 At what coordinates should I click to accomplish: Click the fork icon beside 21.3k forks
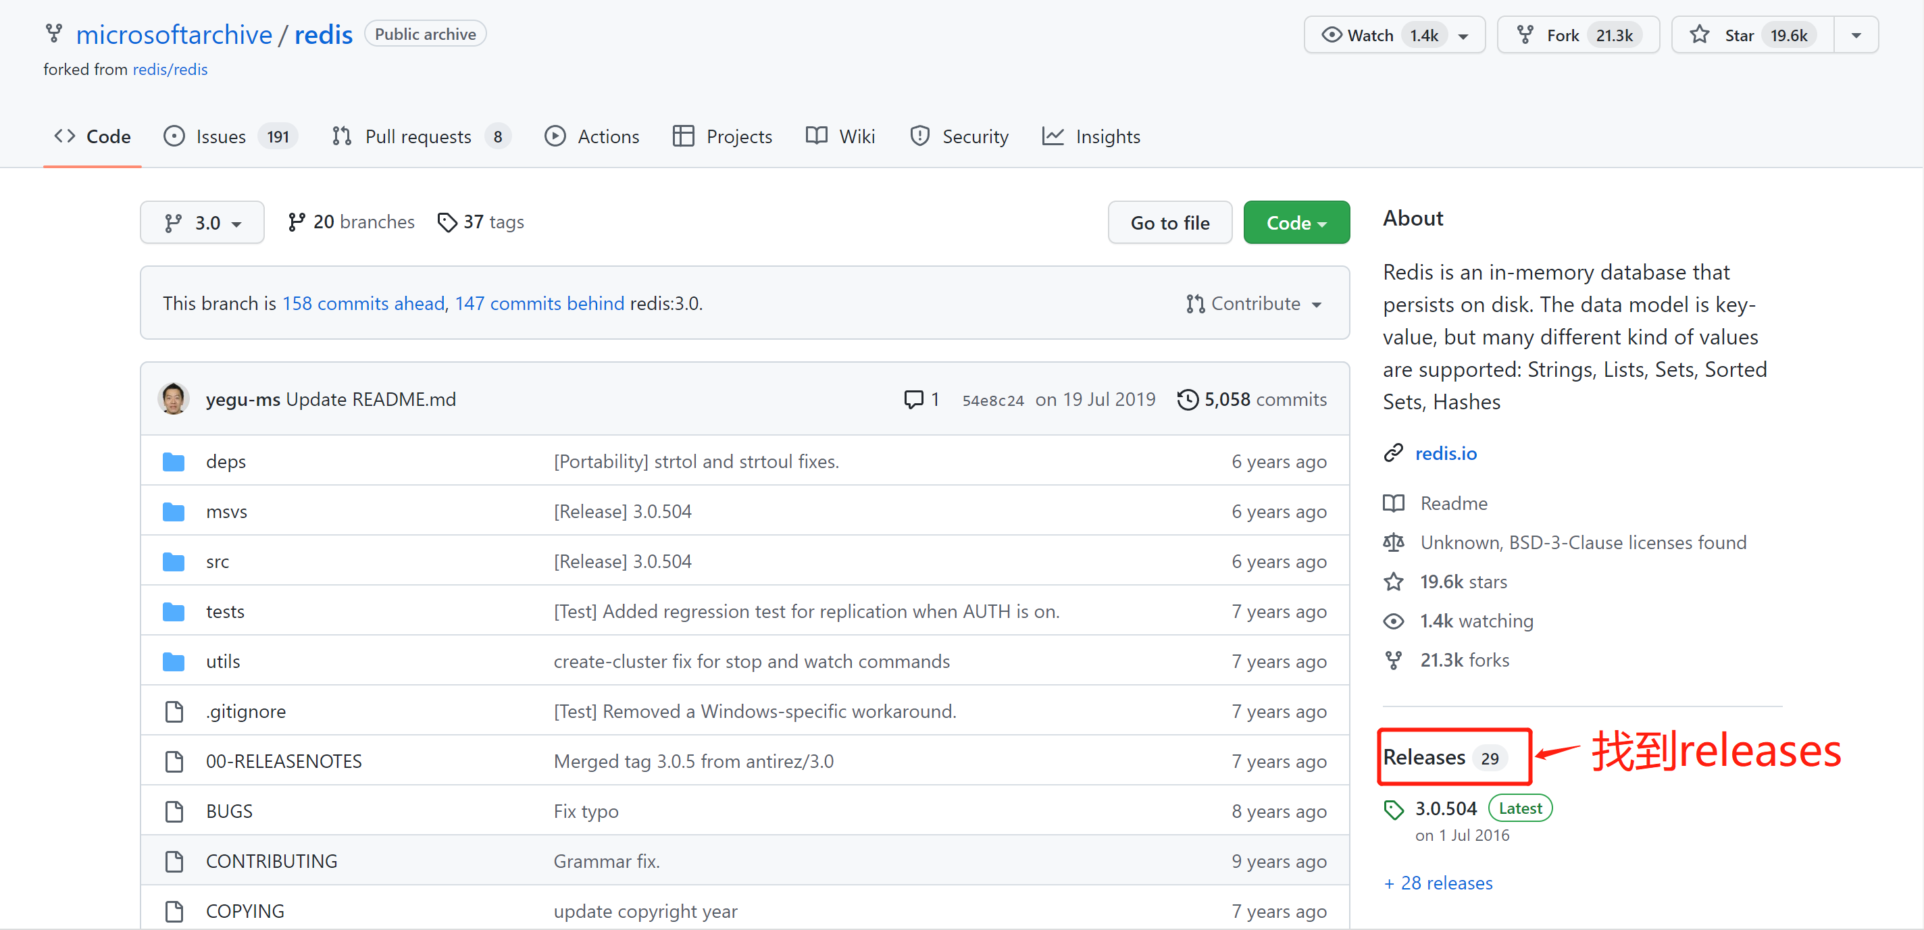(x=1393, y=661)
